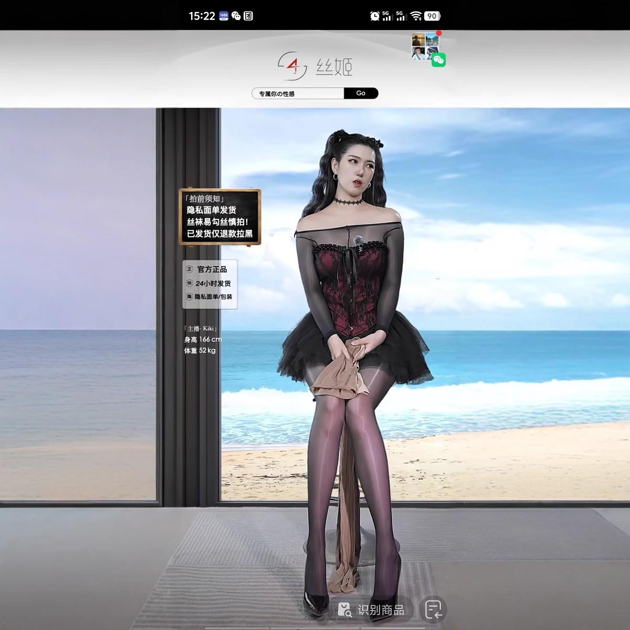Click the 24小时发货 shipping label
The height and width of the screenshot is (630, 630).
213,283
